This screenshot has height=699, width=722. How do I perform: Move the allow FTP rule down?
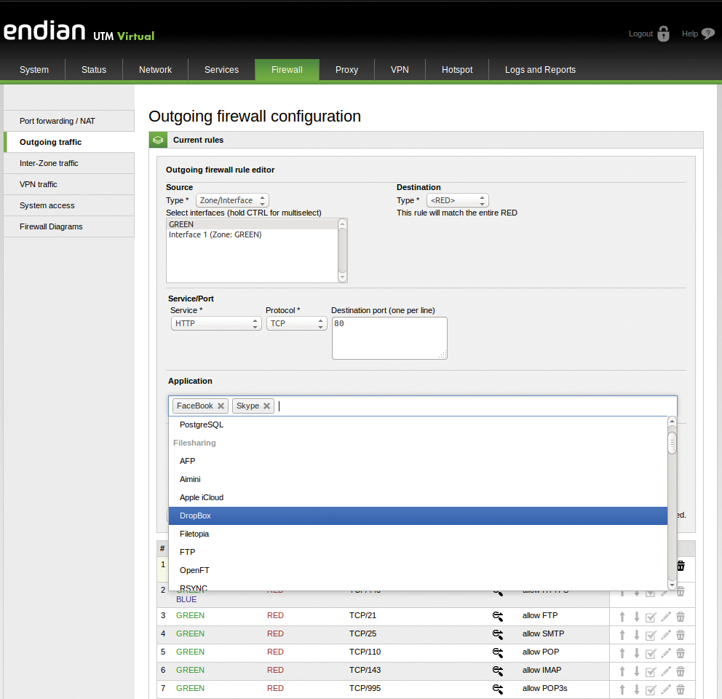pyautogui.click(x=637, y=617)
